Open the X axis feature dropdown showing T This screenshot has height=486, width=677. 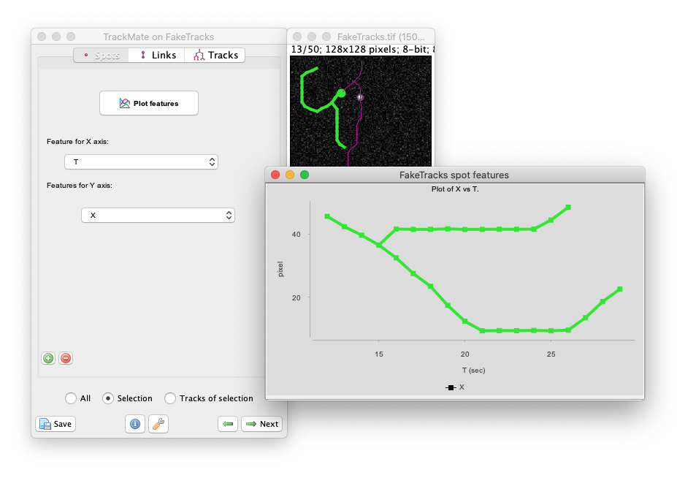pos(141,162)
